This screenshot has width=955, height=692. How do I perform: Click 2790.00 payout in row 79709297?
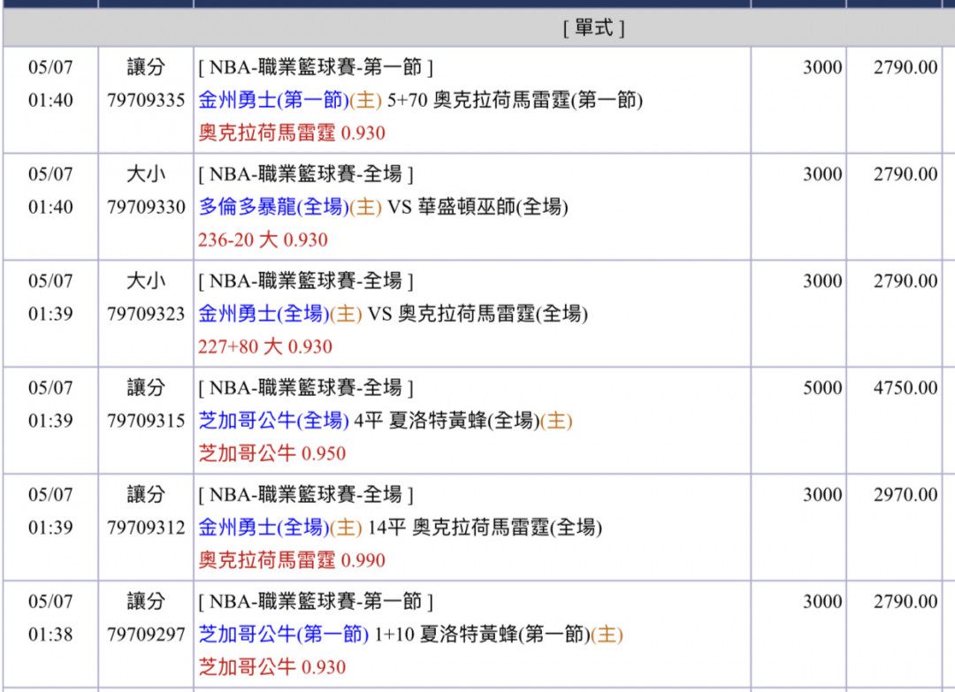click(x=905, y=601)
